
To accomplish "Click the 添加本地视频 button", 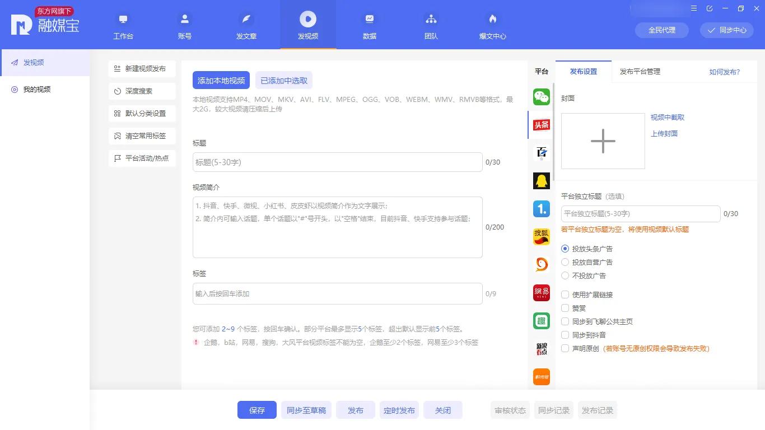I will tap(221, 80).
